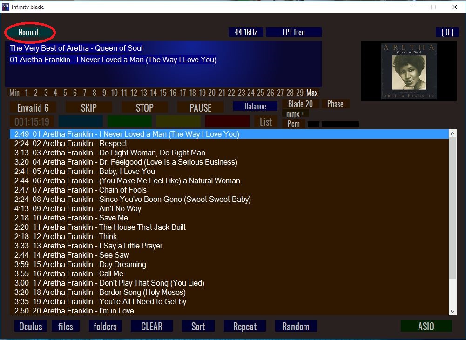Image resolution: width=466 pixels, height=340 pixels.
Task: Select track 10 Save Me
Action: [229, 218]
